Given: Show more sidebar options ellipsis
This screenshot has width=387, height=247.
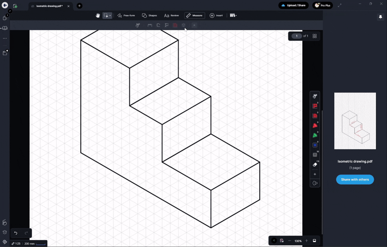Looking at the screenshot, I should coord(5,38).
